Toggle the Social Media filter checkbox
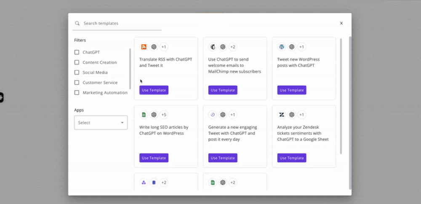 (x=77, y=72)
